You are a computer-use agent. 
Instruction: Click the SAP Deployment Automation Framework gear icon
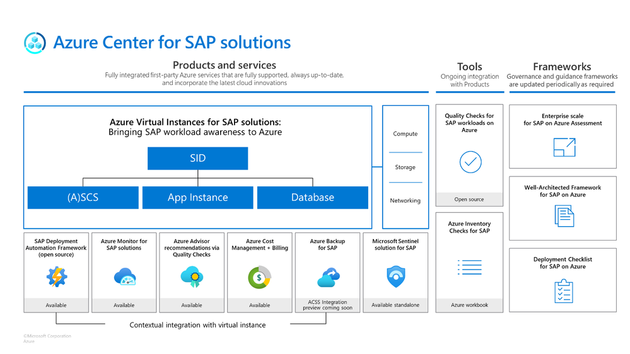[57, 277]
